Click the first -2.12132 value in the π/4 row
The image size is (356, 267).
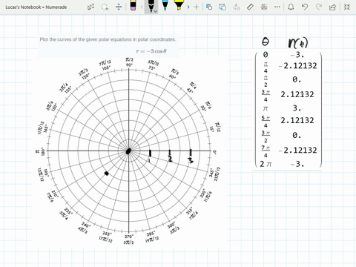(298, 66)
